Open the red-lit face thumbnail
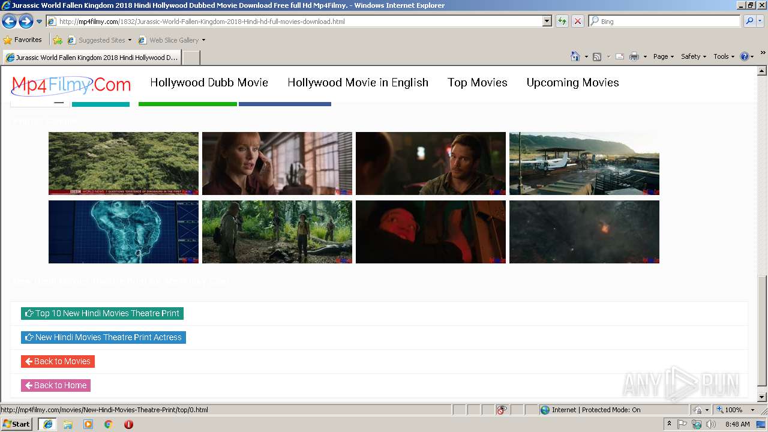 (431, 232)
